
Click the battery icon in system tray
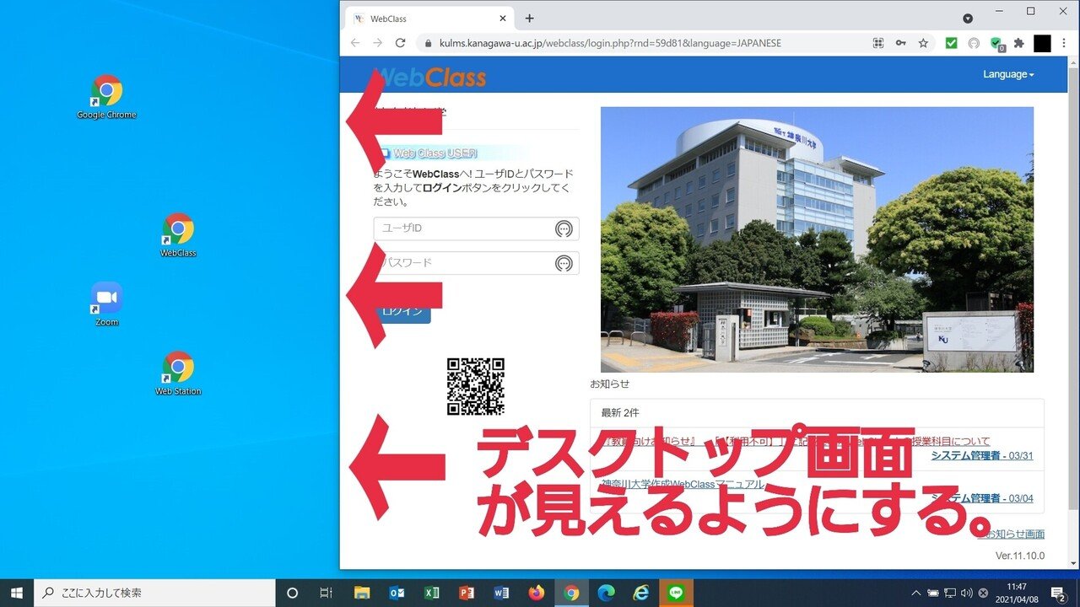coord(933,593)
